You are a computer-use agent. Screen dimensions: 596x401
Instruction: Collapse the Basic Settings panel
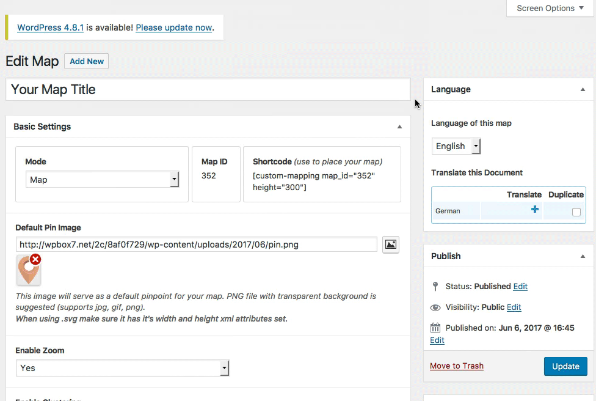[x=399, y=127]
